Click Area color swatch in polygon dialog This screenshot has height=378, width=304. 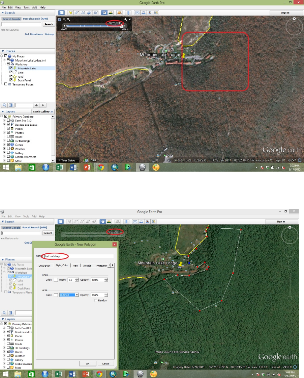click(56, 295)
